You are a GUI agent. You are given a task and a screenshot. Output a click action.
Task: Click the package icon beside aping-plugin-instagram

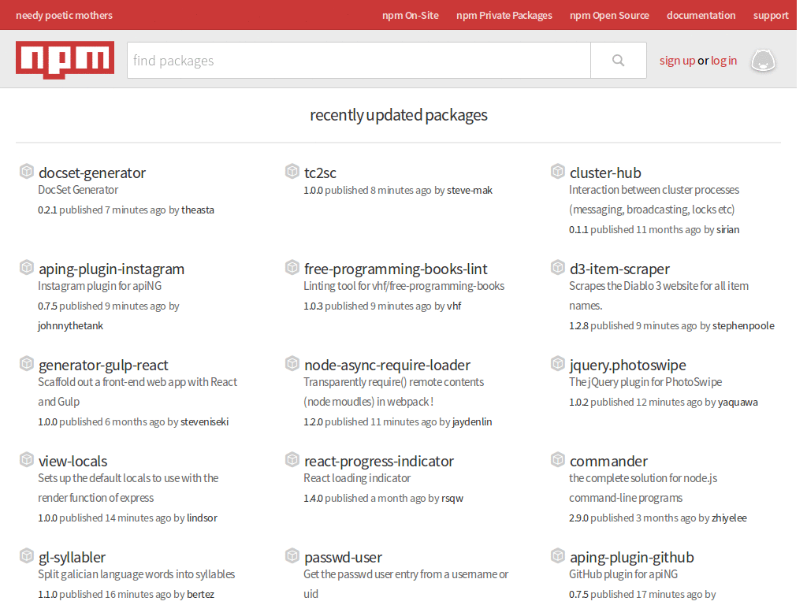(27, 268)
